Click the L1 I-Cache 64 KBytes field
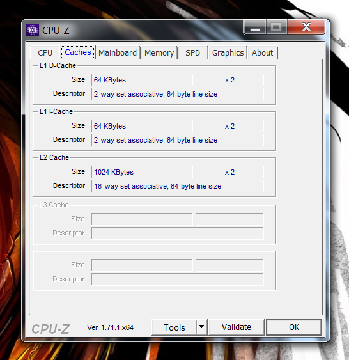The width and height of the screenshot is (349, 360). coord(142,126)
